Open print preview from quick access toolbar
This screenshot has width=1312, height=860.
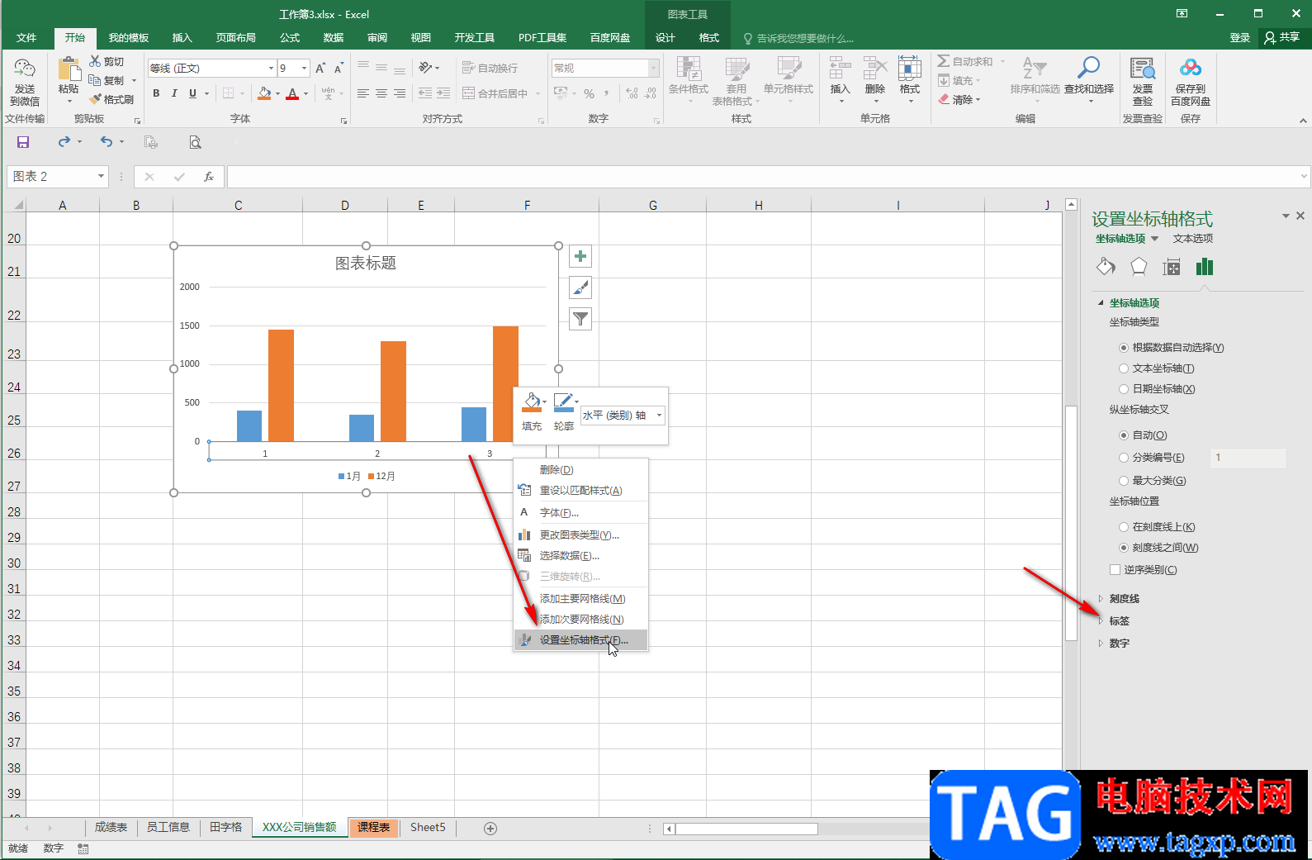tap(195, 142)
